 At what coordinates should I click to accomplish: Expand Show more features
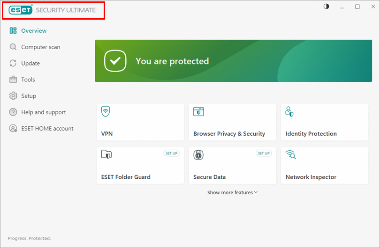tap(230, 192)
